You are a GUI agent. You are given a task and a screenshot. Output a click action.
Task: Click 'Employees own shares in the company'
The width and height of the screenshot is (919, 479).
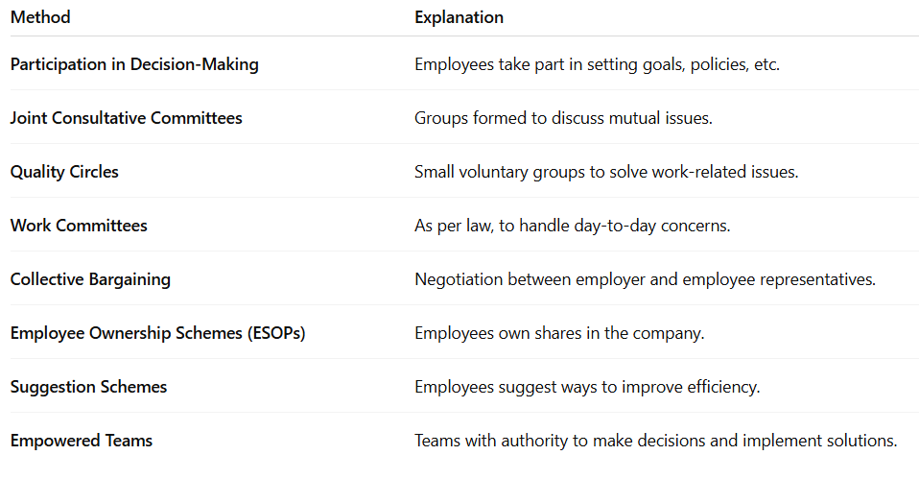coord(559,333)
